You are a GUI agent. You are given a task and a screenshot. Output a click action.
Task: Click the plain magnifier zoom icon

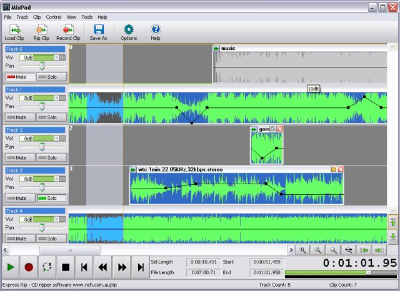point(333,250)
